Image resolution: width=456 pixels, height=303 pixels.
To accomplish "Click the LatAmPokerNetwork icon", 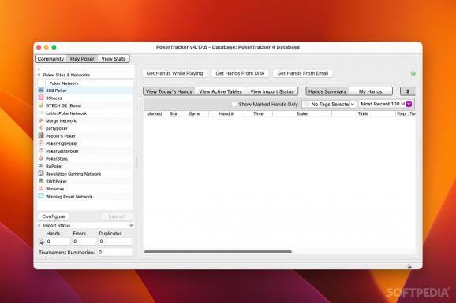I will [x=41, y=113].
